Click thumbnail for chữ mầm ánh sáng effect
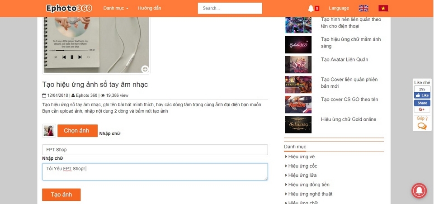This screenshot has width=434, height=204. pos(298,45)
